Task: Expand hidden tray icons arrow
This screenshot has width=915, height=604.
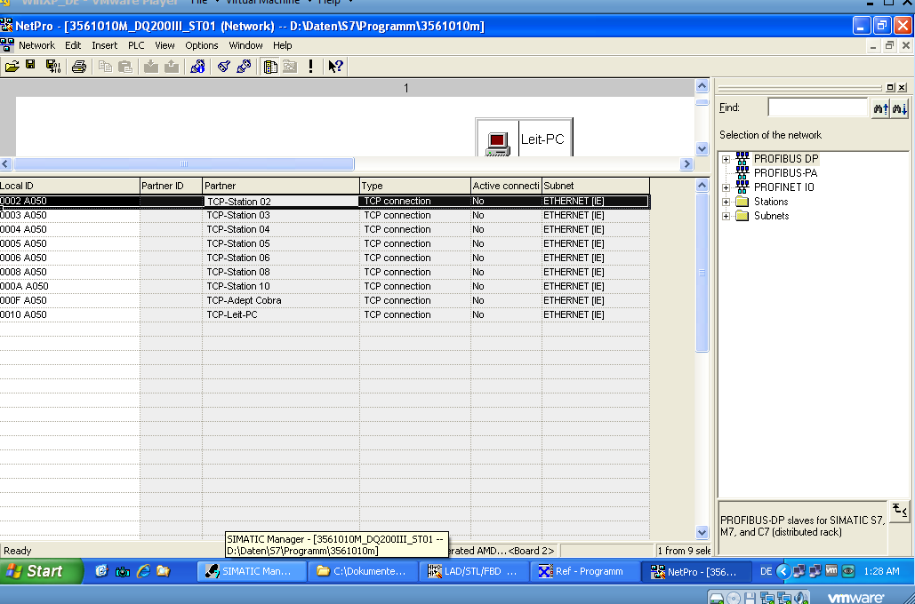Action: (783, 571)
